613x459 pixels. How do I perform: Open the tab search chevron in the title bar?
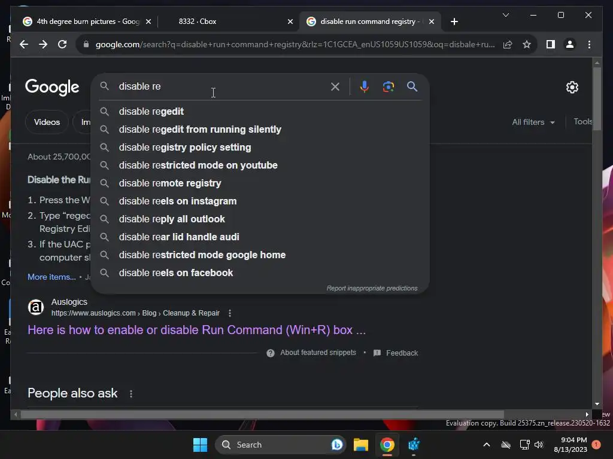point(505,15)
